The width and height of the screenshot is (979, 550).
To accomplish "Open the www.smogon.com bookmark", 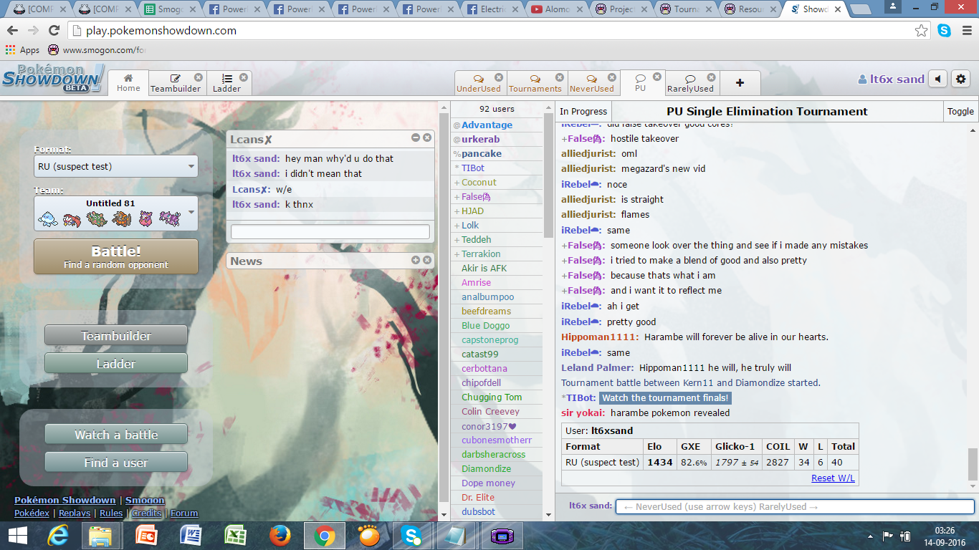I will [x=97, y=50].
